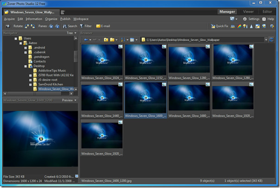This screenshot has width=280, height=188.
Task: Rotate image left using first Rotate icon
Action: click(27, 26)
